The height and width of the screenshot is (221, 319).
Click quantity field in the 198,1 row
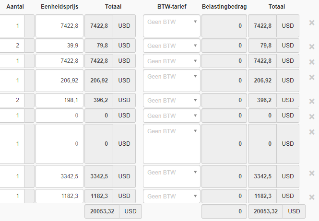[12, 100]
